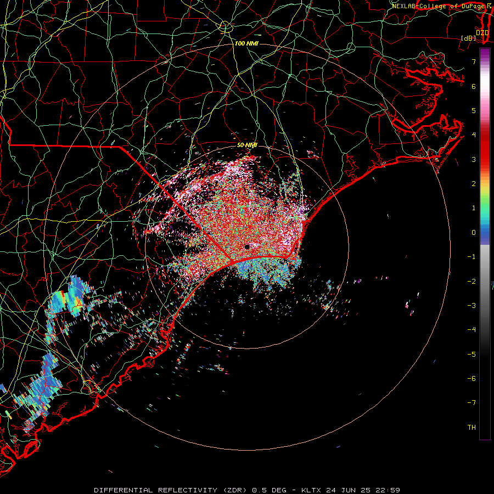Image resolution: width=494 pixels, height=494 pixels.
Task: Click the 4 dB label on color scale
Action: 474,135
